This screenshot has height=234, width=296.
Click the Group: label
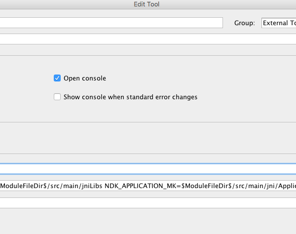pos(245,23)
